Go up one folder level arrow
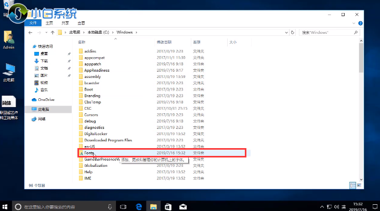The width and height of the screenshot is (380, 211). pyautogui.click(x=53, y=32)
